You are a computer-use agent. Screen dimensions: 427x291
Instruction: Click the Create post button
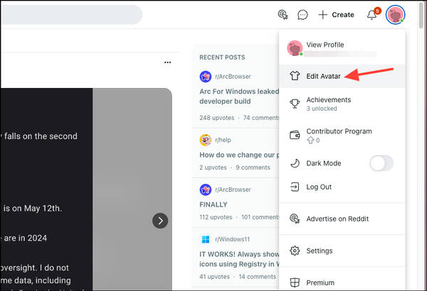point(337,14)
